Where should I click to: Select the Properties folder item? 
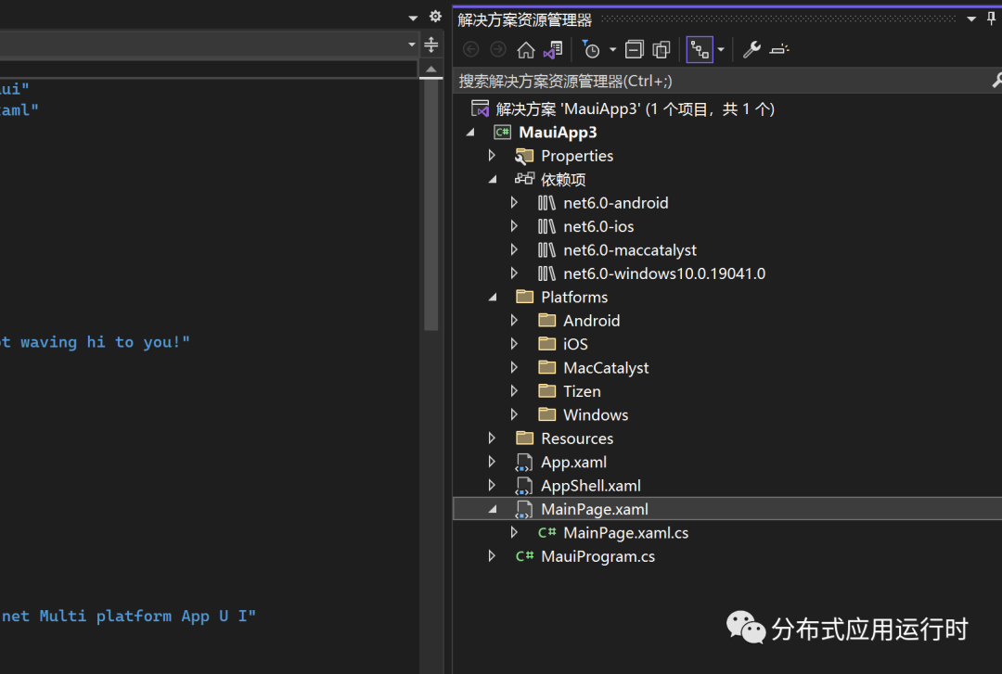[x=577, y=156]
